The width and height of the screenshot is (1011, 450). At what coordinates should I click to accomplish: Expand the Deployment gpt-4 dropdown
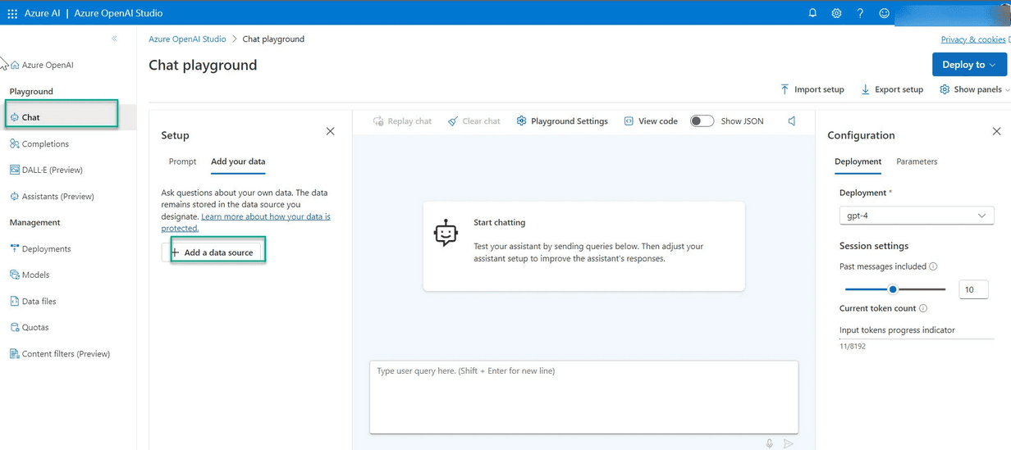point(916,216)
